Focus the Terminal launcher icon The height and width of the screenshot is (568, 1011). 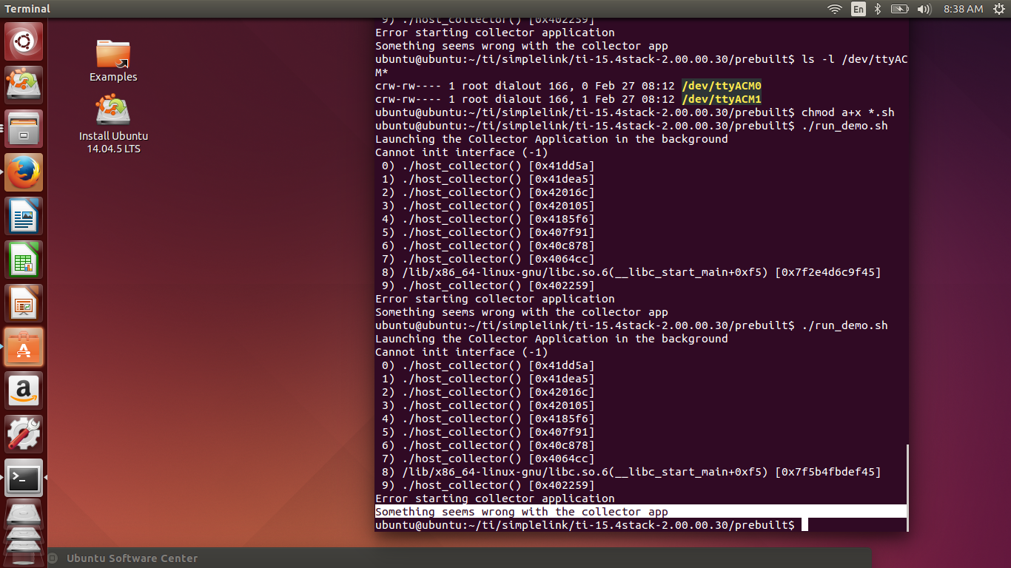point(24,478)
